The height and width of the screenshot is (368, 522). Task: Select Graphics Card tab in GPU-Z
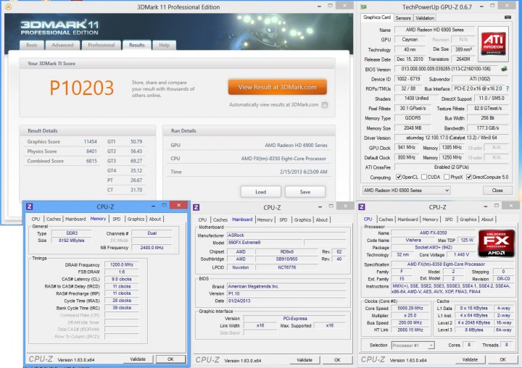(x=377, y=17)
